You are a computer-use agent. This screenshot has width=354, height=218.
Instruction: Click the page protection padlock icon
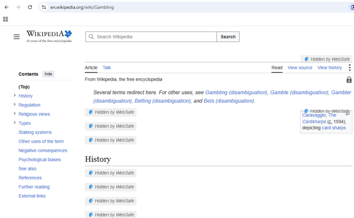point(349,79)
